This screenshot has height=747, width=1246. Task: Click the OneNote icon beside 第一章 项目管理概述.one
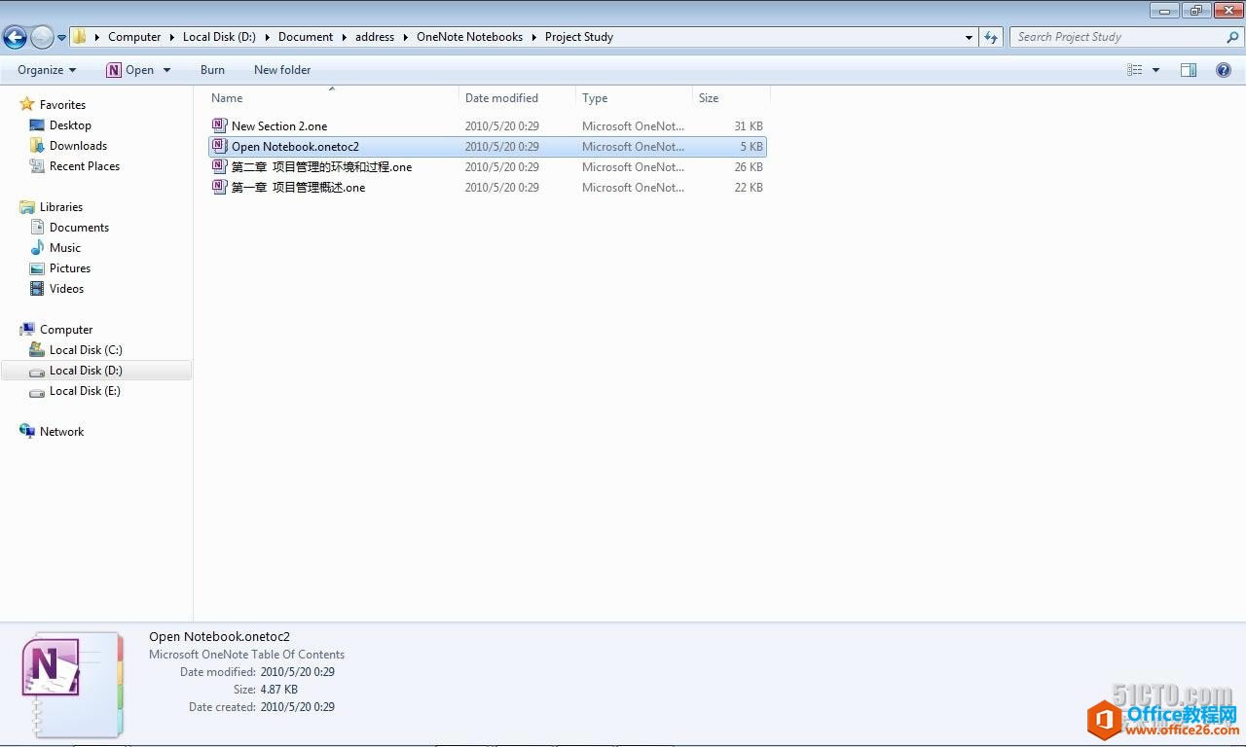[x=218, y=187]
